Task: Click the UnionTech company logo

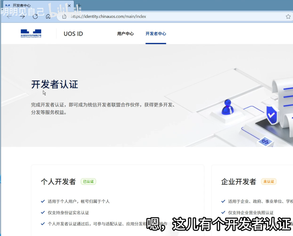Action: [31, 33]
